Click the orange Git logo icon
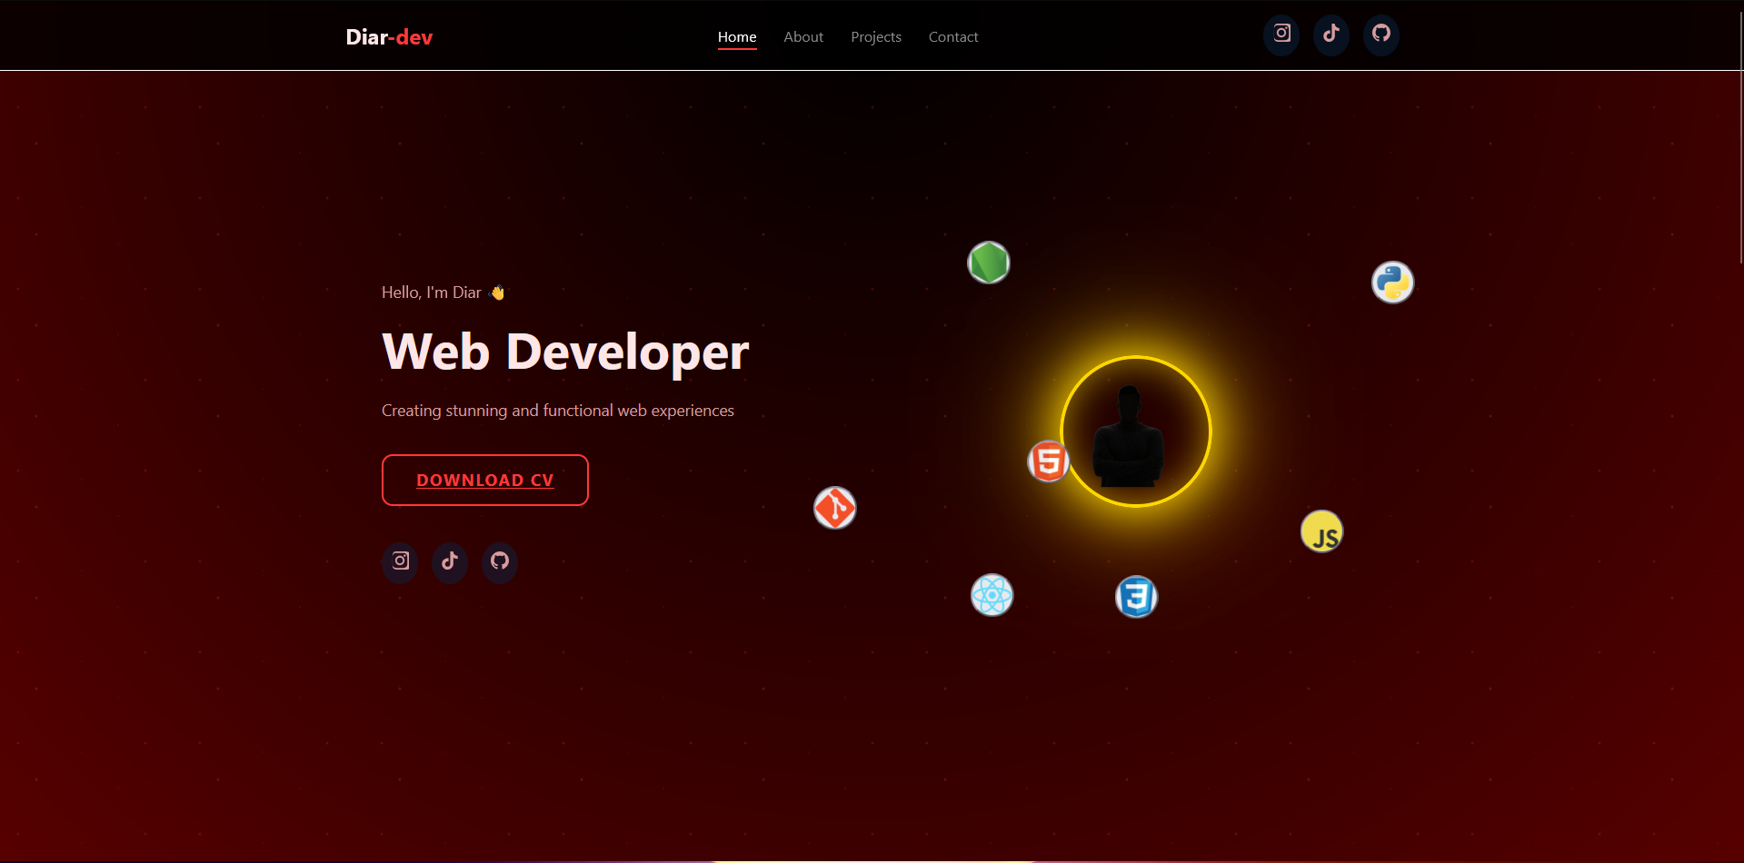The height and width of the screenshot is (863, 1744). pyautogui.click(x=834, y=508)
